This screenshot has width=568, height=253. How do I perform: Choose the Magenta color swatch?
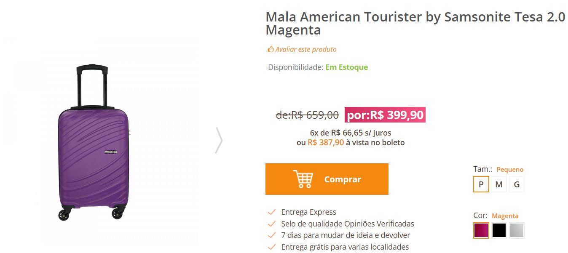tap(481, 230)
